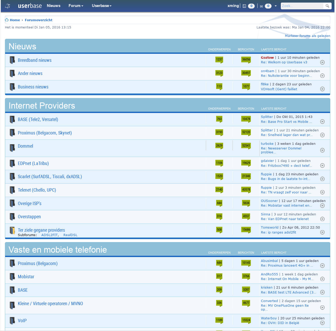Open the user account dropdown arrow
This screenshot has width=336, height=331.
(x=276, y=6)
